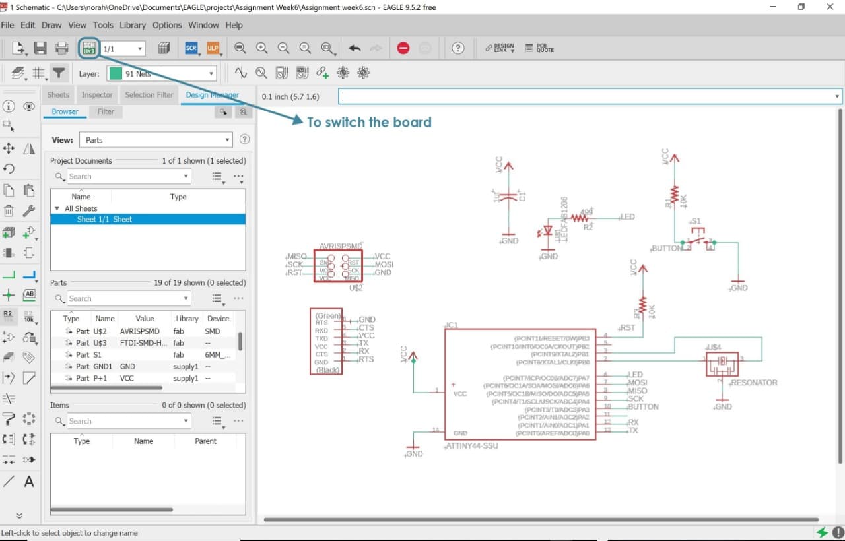Click the Undo arrow icon

355,48
